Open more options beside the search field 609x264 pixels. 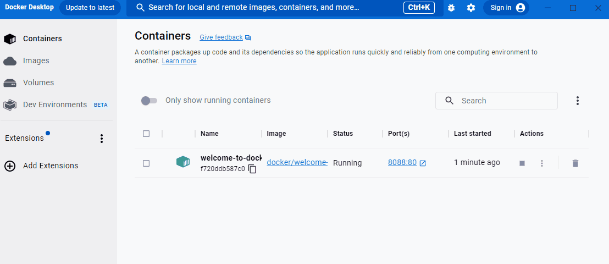577,101
